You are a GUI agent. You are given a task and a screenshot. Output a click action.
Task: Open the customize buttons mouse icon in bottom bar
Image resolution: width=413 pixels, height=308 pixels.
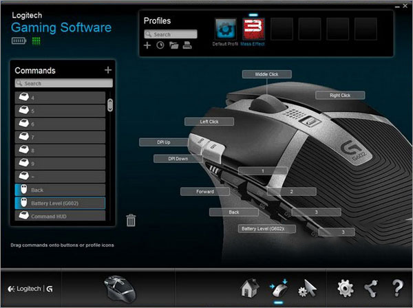279,288
